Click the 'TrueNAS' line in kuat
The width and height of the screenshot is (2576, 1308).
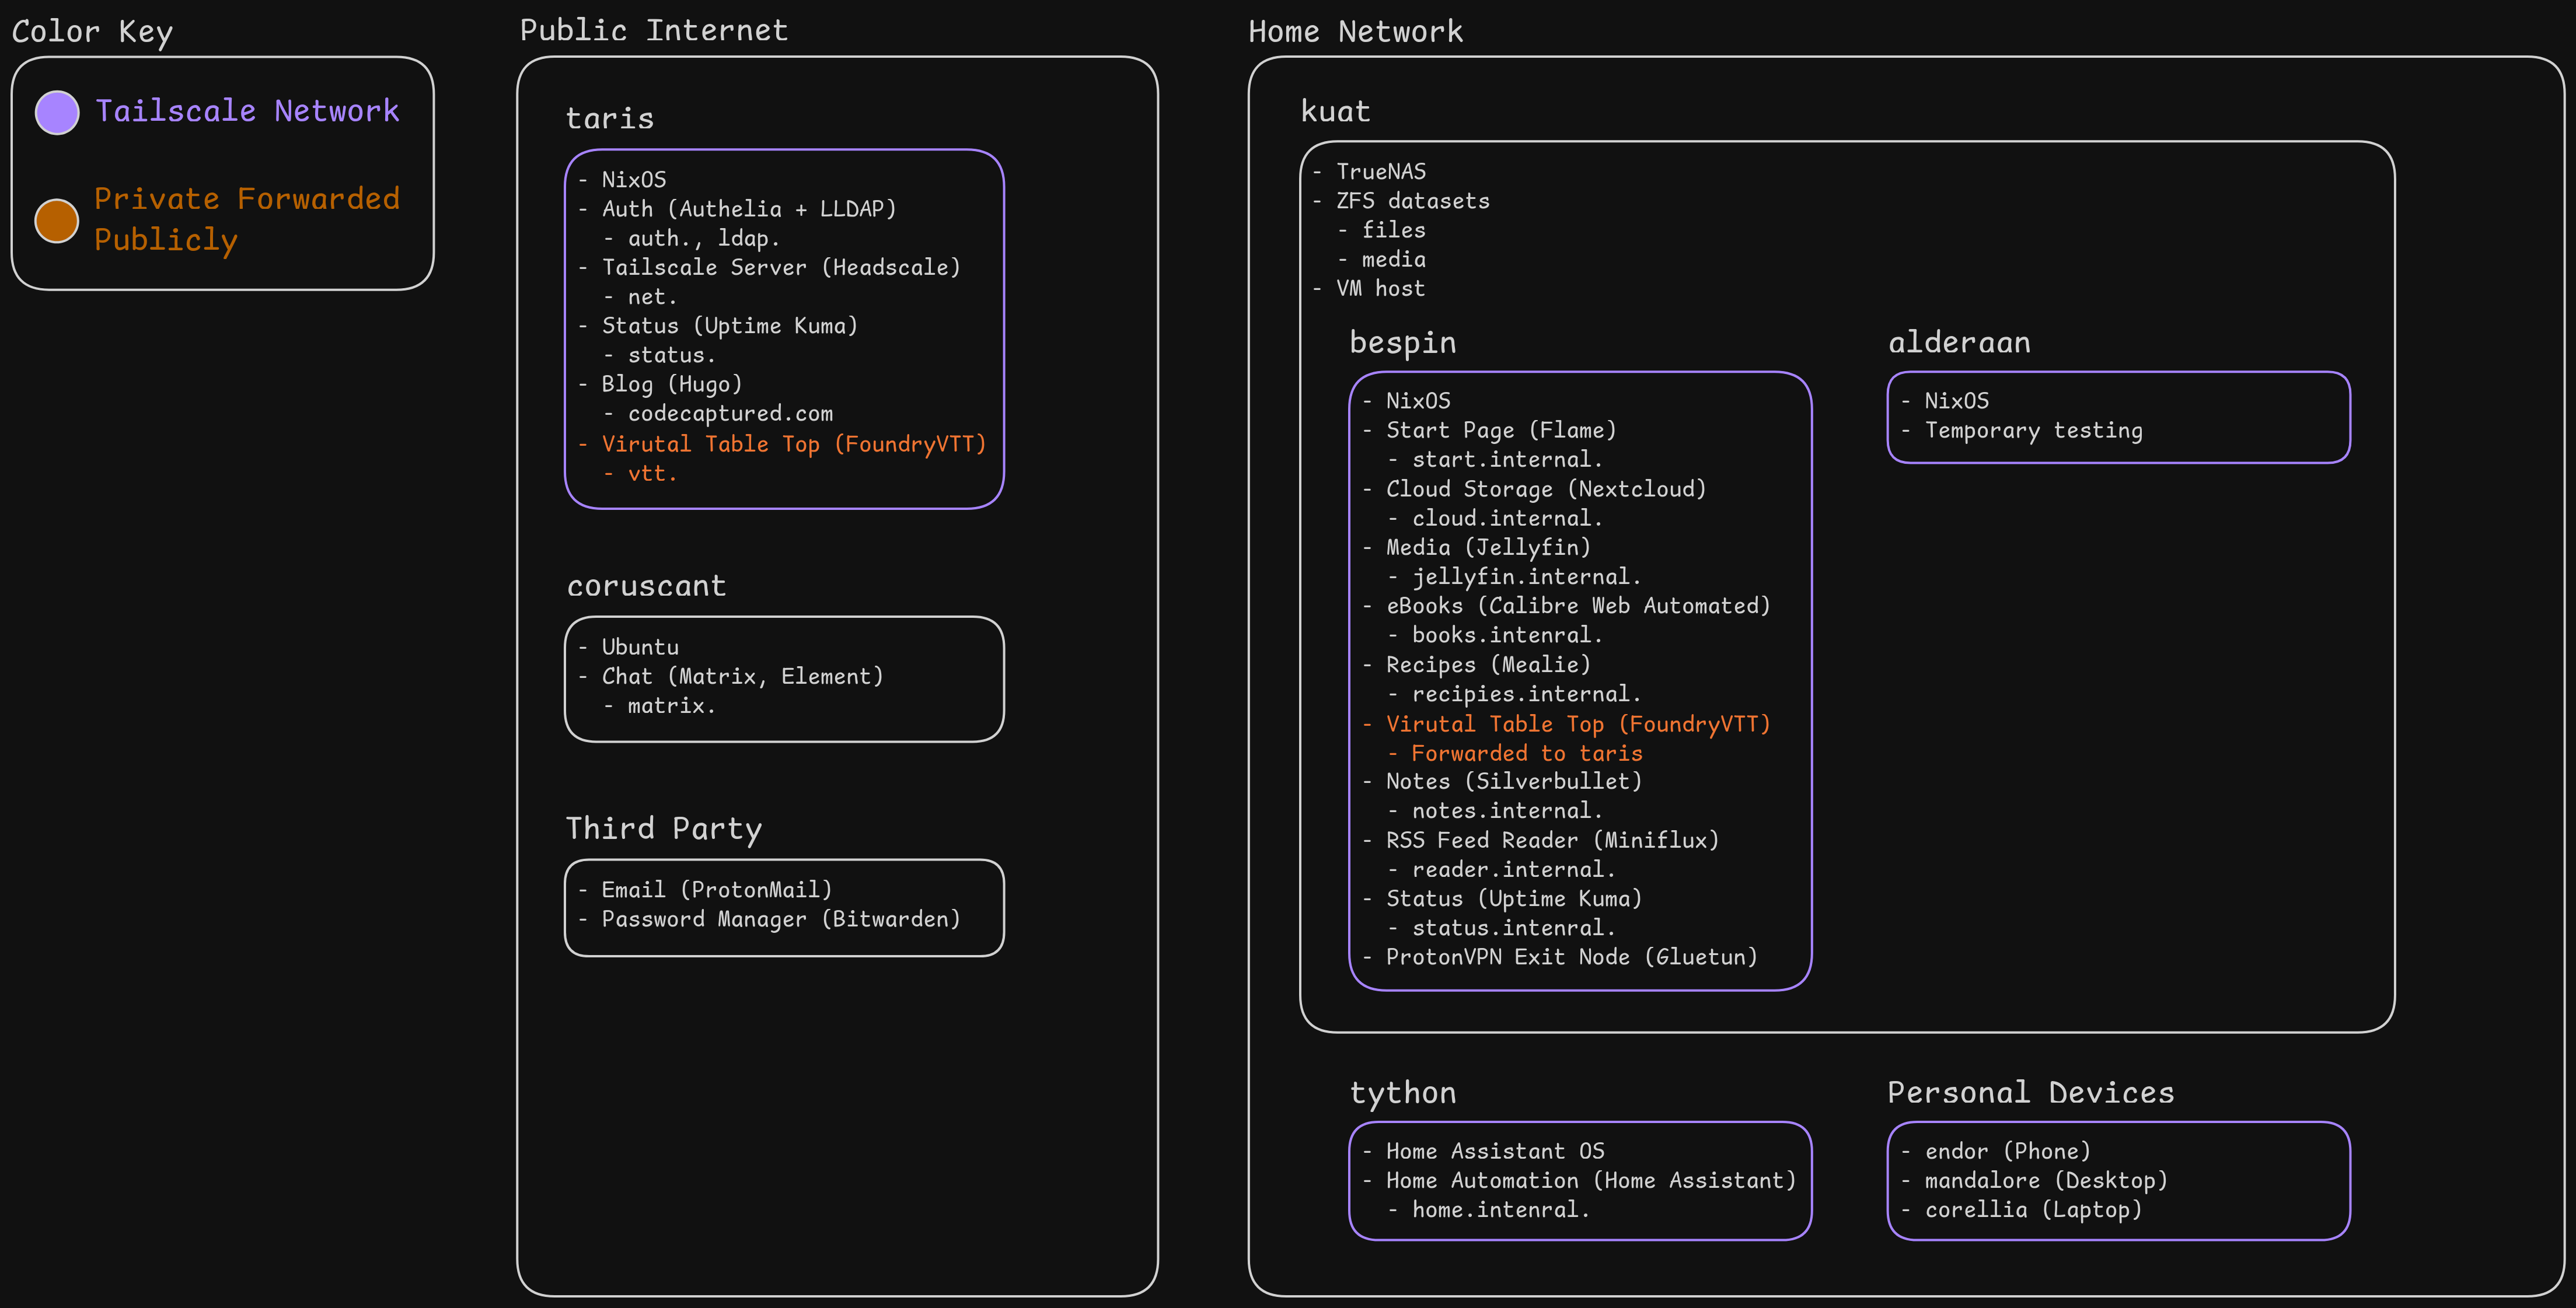[x=1381, y=172]
